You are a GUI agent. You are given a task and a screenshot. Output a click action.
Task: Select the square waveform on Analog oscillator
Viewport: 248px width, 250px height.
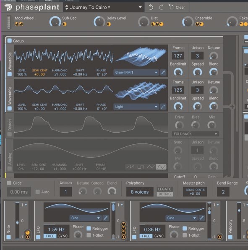pyautogui.click(x=141, y=167)
